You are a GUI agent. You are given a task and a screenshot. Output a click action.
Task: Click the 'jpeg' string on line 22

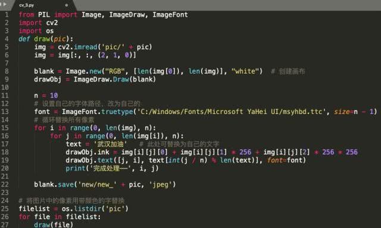(x=160, y=185)
